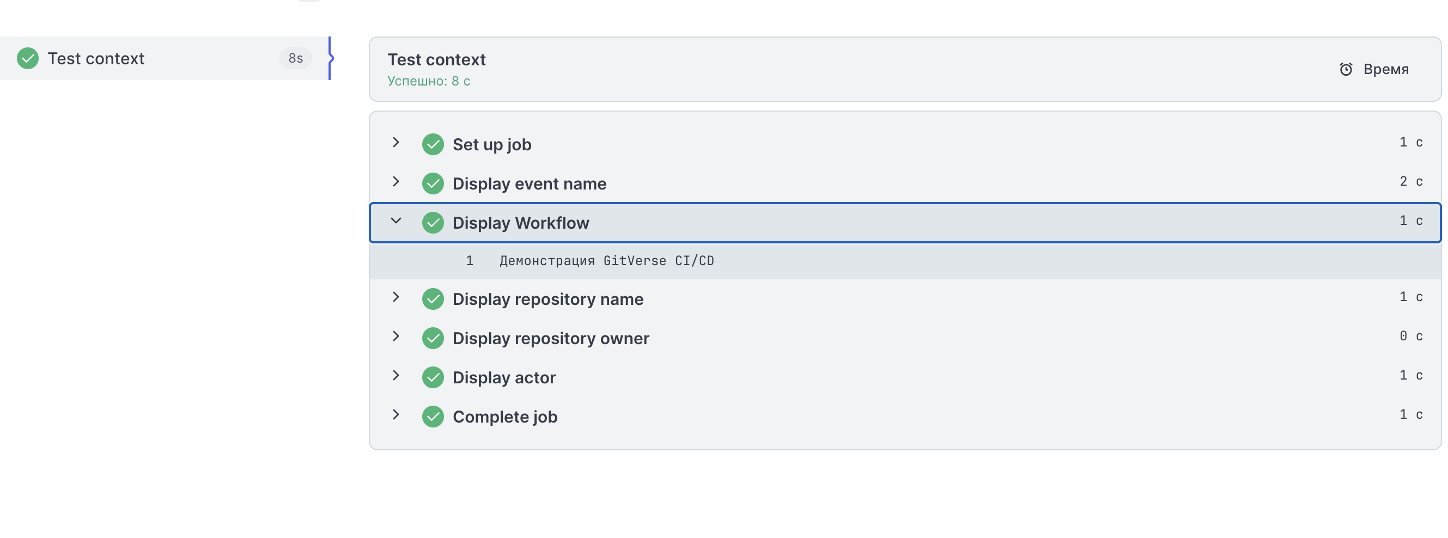The image size is (1448, 538).
Task: Open the Display actor step
Action: [x=905, y=378]
